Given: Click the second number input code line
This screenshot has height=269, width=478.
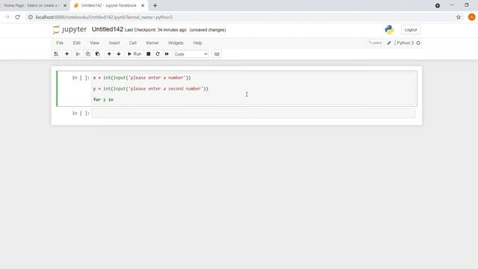Looking at the screenshot, I should (151, 89).
